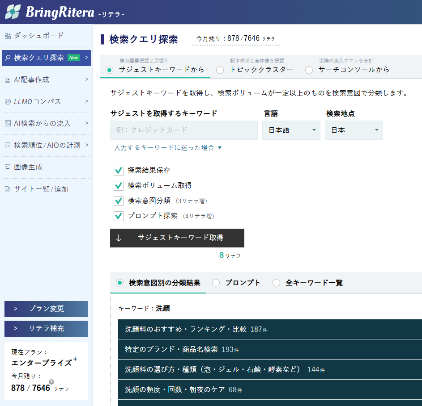The image size is (422, 406).
Task: Select 全キーワード一覧 radio
Action: pos(277,283)
